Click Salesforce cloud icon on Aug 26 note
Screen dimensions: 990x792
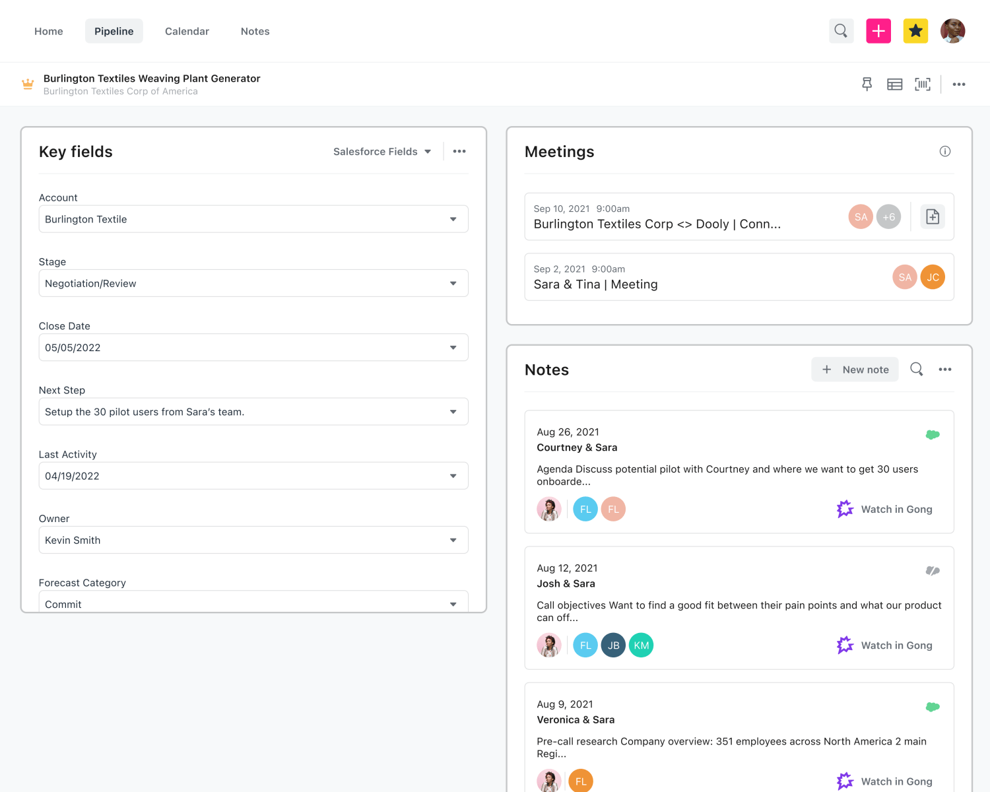933,434
